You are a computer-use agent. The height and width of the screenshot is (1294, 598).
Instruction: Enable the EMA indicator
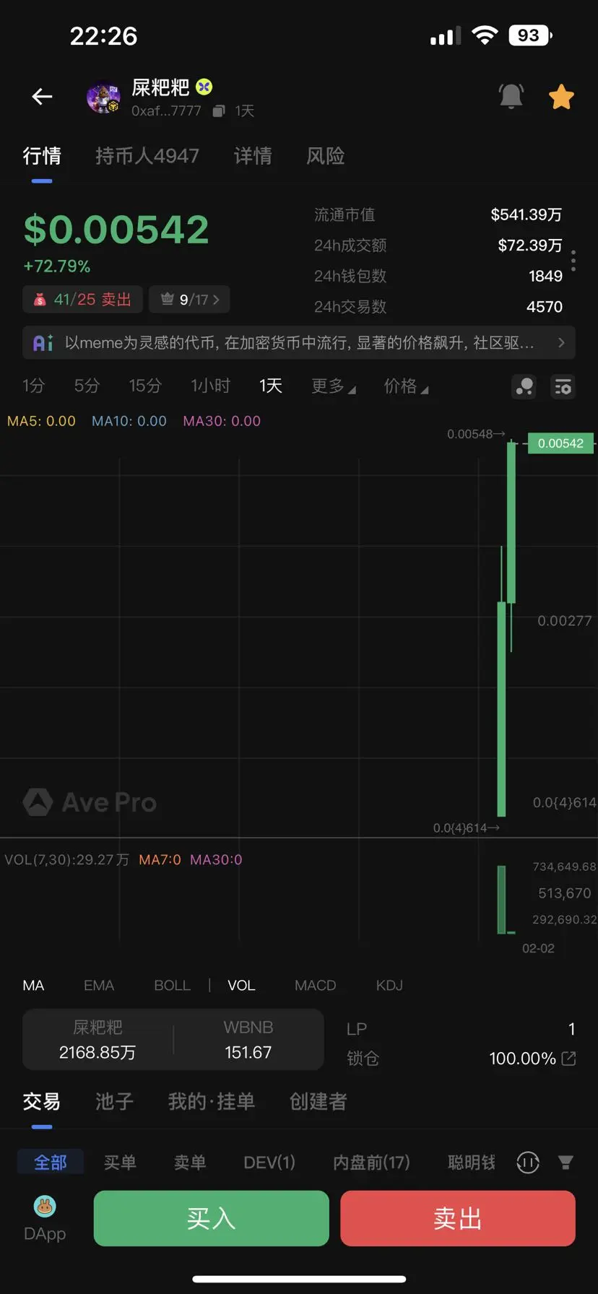pos(99,986)
